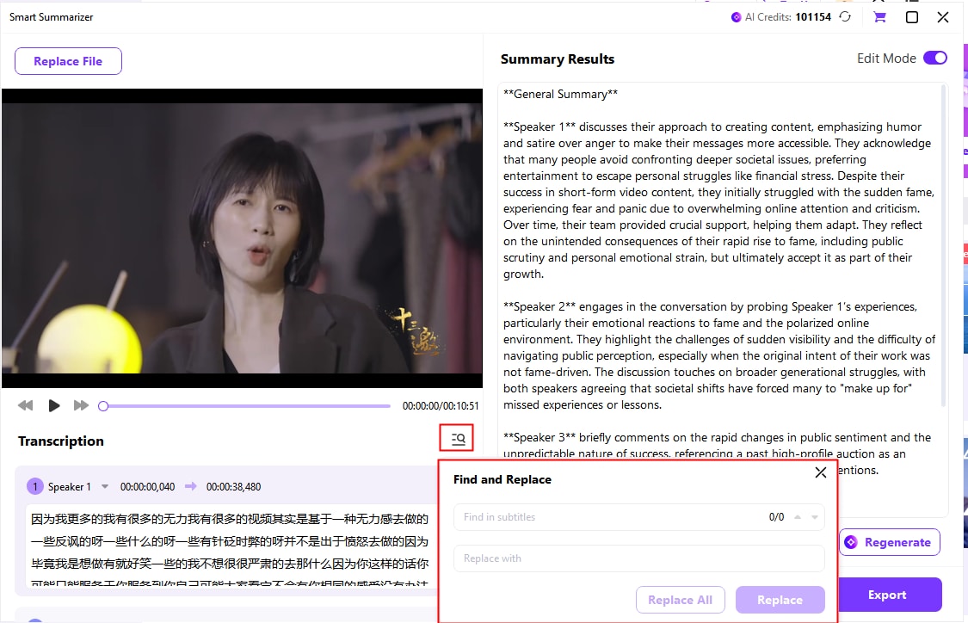The image size is (968, 623).
Task: Click the Replace with text field
Action: [x=638, y=558]
